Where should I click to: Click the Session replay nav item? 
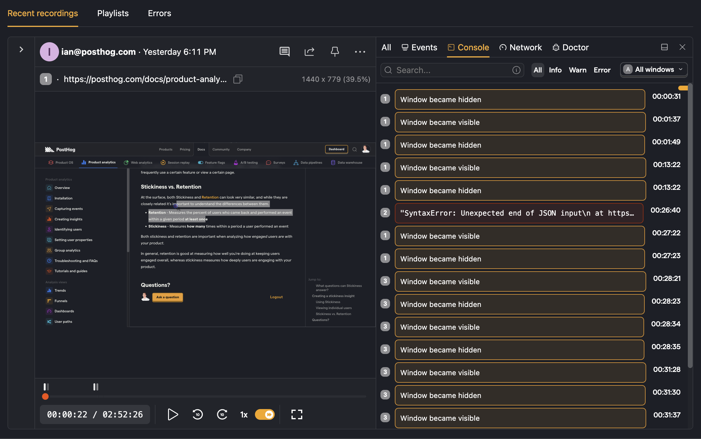pos(175,163)
